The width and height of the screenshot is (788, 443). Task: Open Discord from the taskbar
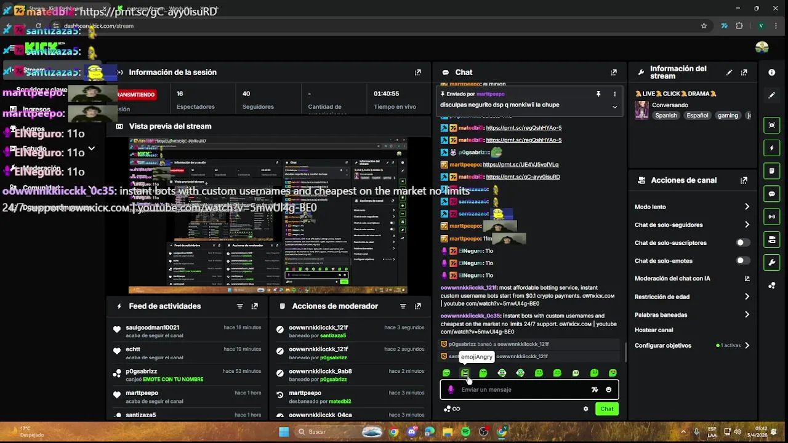coord(412,432)
